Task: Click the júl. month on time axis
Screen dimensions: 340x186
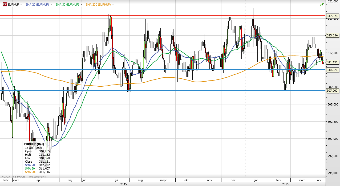Action: 118,180
